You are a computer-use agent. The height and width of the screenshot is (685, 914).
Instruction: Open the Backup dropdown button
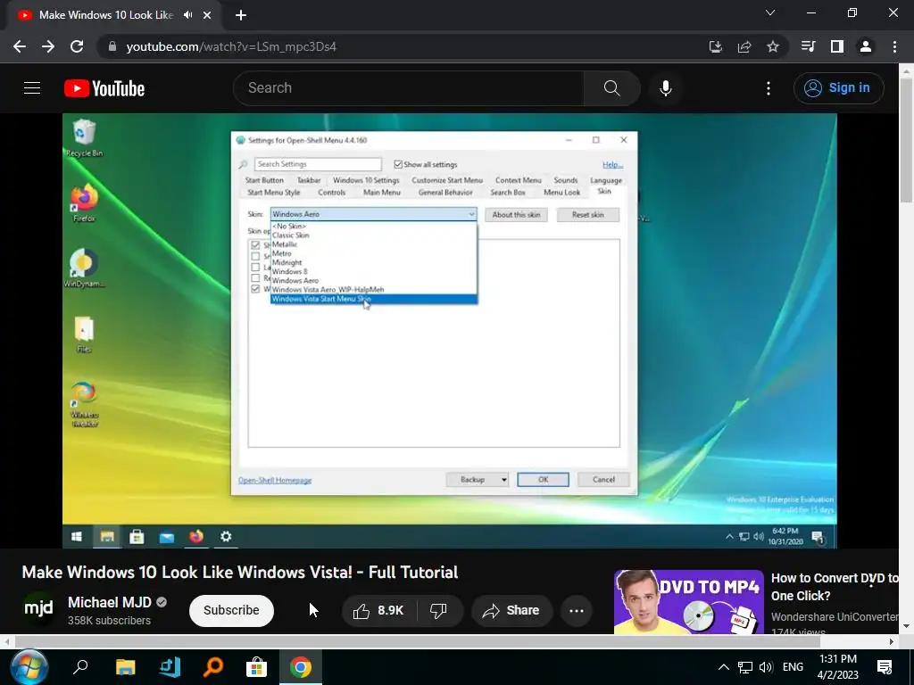coord(478,479)
